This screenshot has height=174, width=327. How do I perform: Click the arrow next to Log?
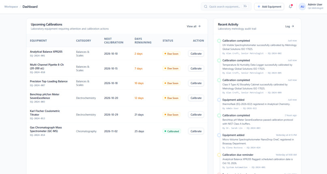(293, 26)
